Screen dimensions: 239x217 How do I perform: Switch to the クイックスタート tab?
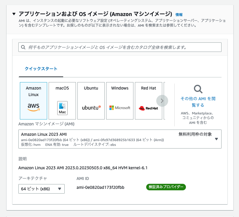point(41,69)
